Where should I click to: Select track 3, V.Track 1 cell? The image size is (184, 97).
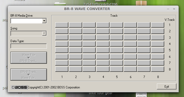click(89, 25)
